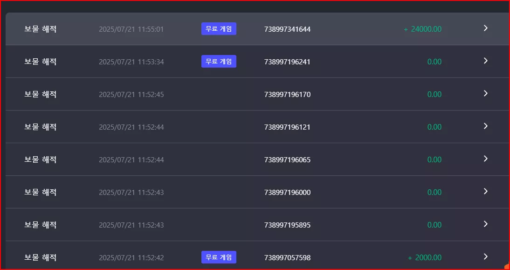
Task: Click the 무료 게임 badge at 11:55:01
Action: point(219,28)
